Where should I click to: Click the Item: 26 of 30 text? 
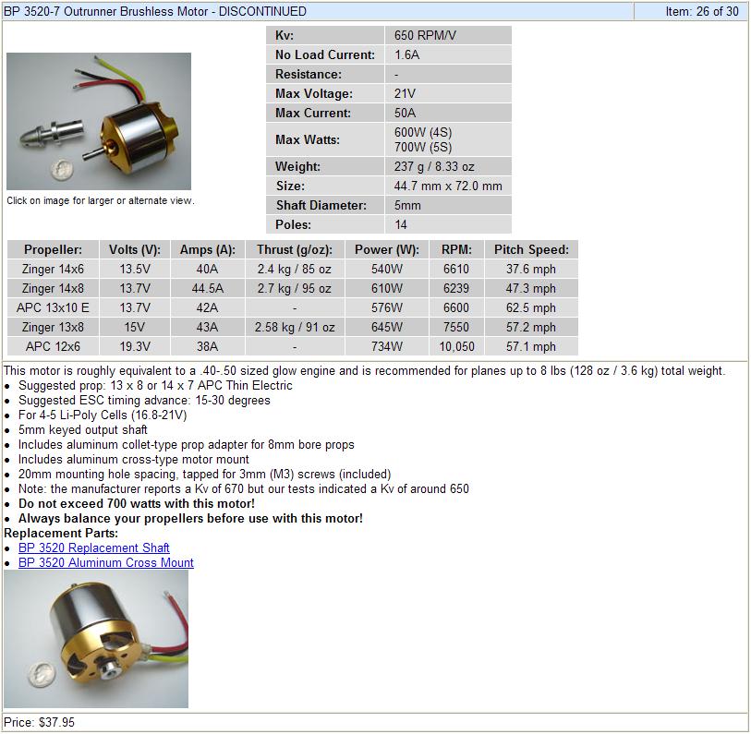pyautogui.click(x=702, y=11)
